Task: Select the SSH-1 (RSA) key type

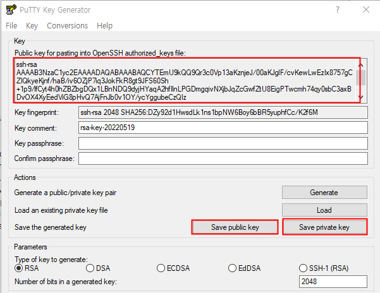Action: coord(324,268)
